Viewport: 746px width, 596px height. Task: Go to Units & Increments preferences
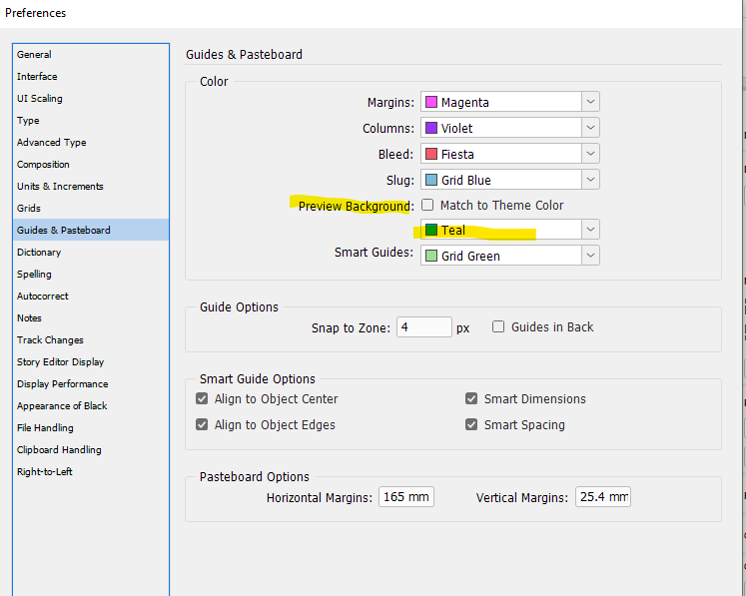[60, 186]
